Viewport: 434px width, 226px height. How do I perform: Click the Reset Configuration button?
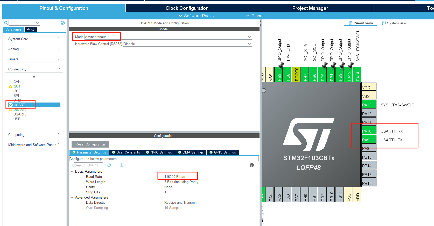[90, 144]
